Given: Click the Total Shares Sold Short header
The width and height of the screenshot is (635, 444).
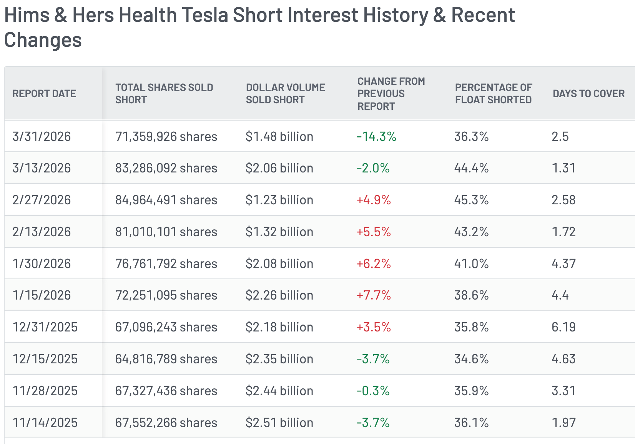Looking at the screenshot, I should (x=164, y=94).
